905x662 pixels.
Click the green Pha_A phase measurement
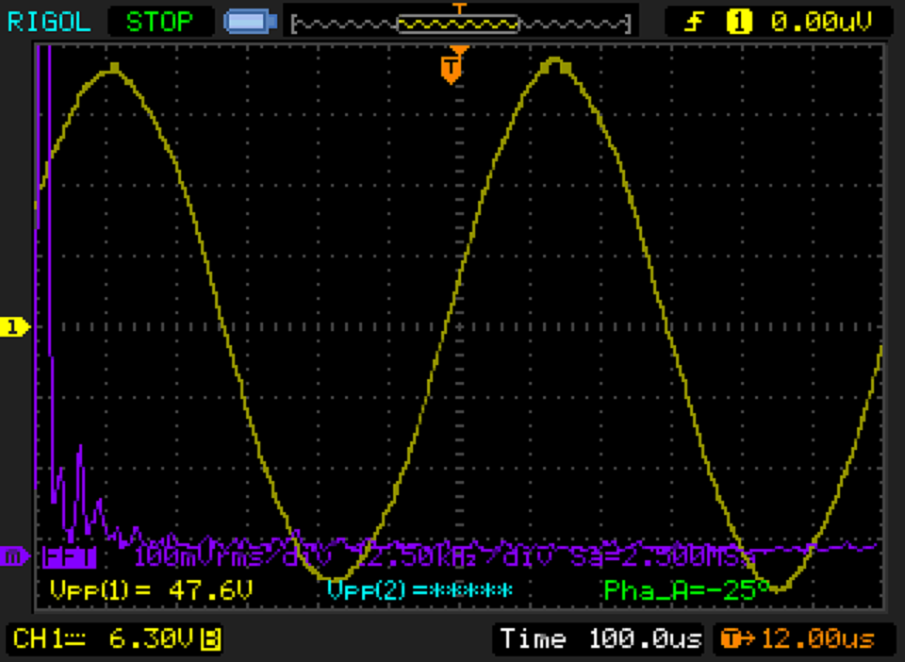tap(674, 590)
